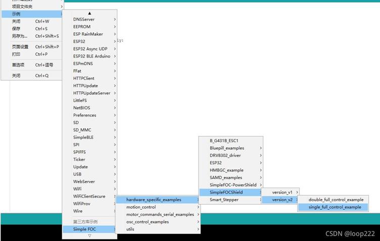Image resolution: width=380 pixels, height=241 pixels.
Task: Open SD library examples
Action: point(89,123)
